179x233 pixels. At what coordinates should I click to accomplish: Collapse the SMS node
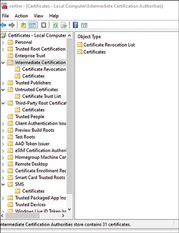tap(3, 184)
